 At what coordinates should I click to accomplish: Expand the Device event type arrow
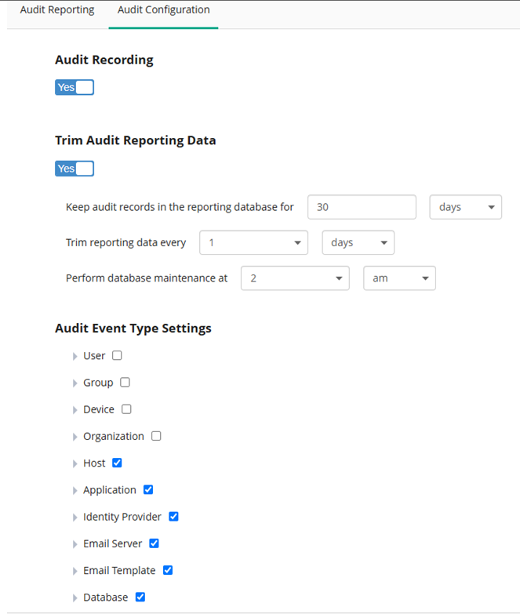tap(75, 410)
